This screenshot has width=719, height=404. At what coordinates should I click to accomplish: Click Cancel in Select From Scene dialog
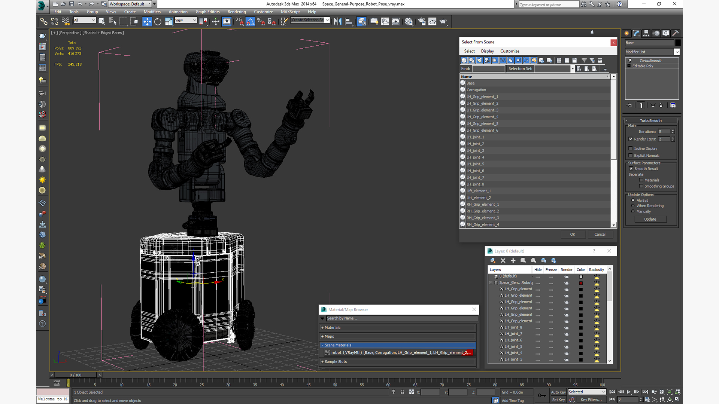pos(600,234)
